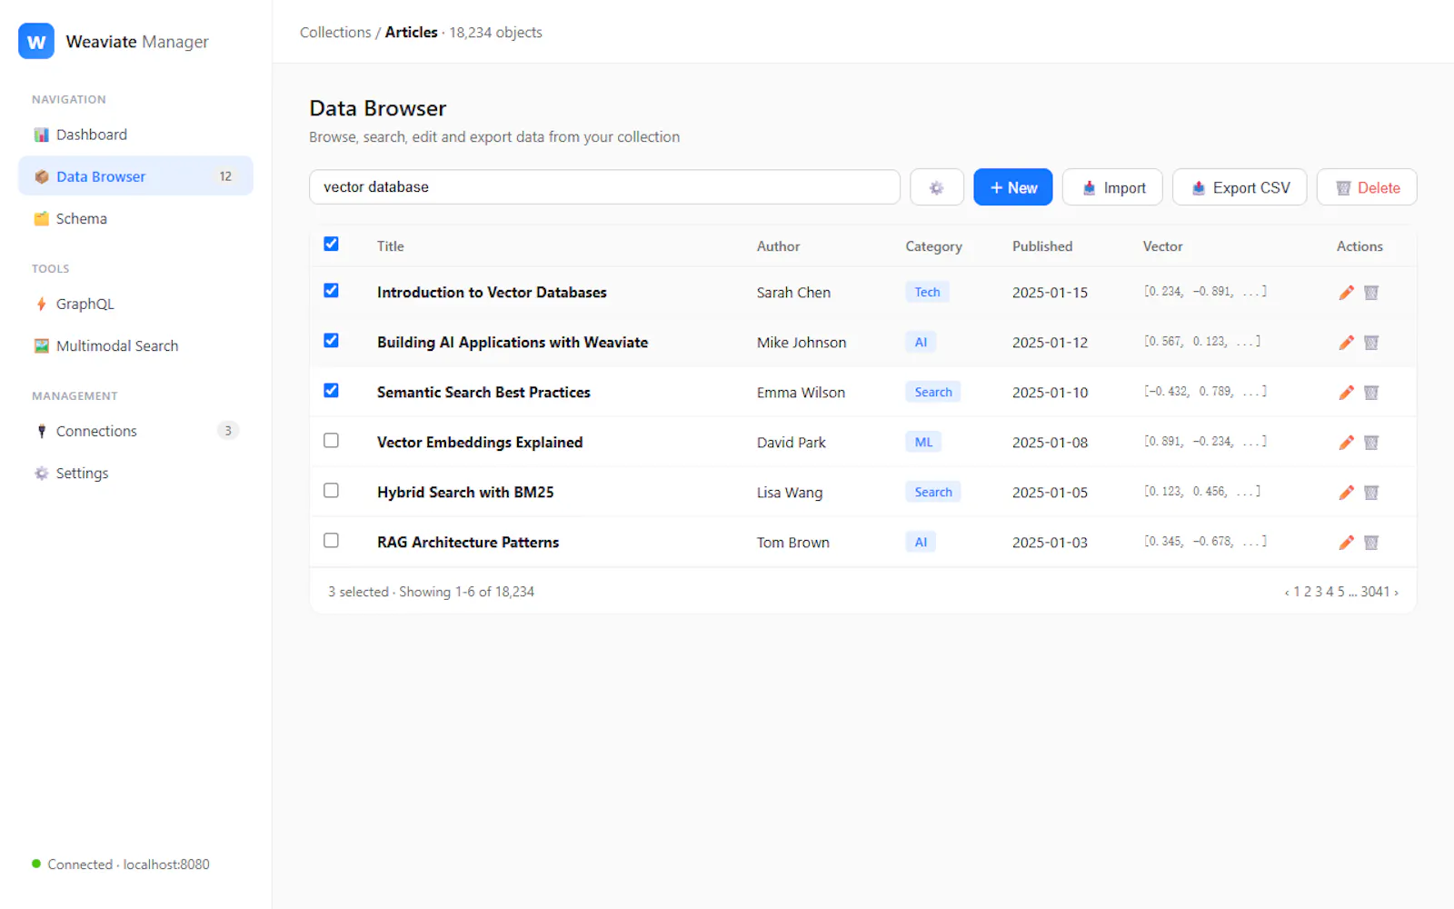Screen dimensions: 1454x909
Task: Sort by the Title column header
Action: point(391,246)
